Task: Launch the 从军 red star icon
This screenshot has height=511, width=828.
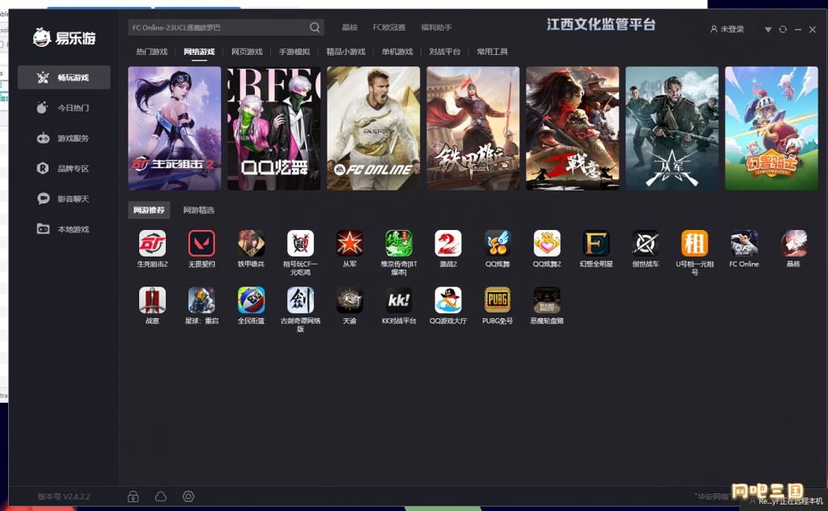Action: tap(349, 243)
